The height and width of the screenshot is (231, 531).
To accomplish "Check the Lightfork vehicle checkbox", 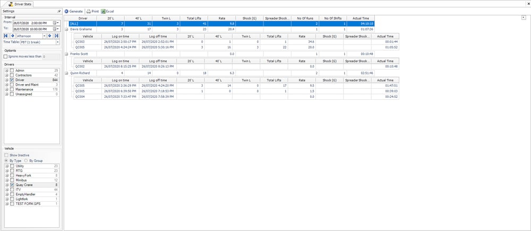I will 12,200.
